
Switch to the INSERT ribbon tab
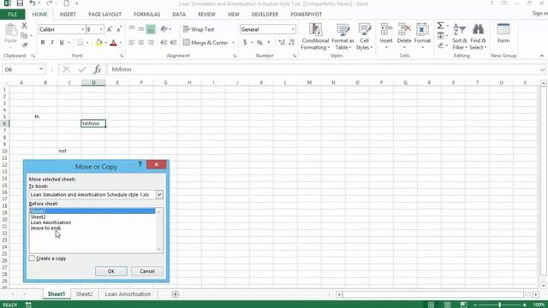(x=68, y=15)
